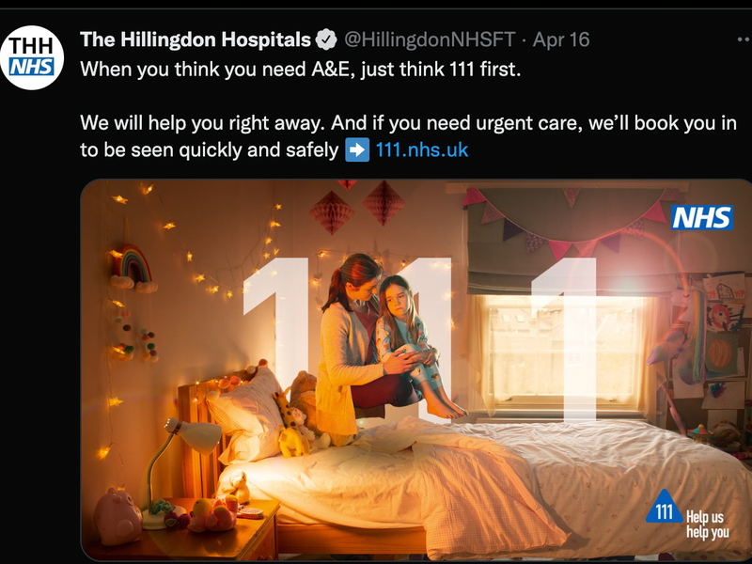
Task: Open the Apr 16 timestamp permalink
Action: (x=561, y=39)
